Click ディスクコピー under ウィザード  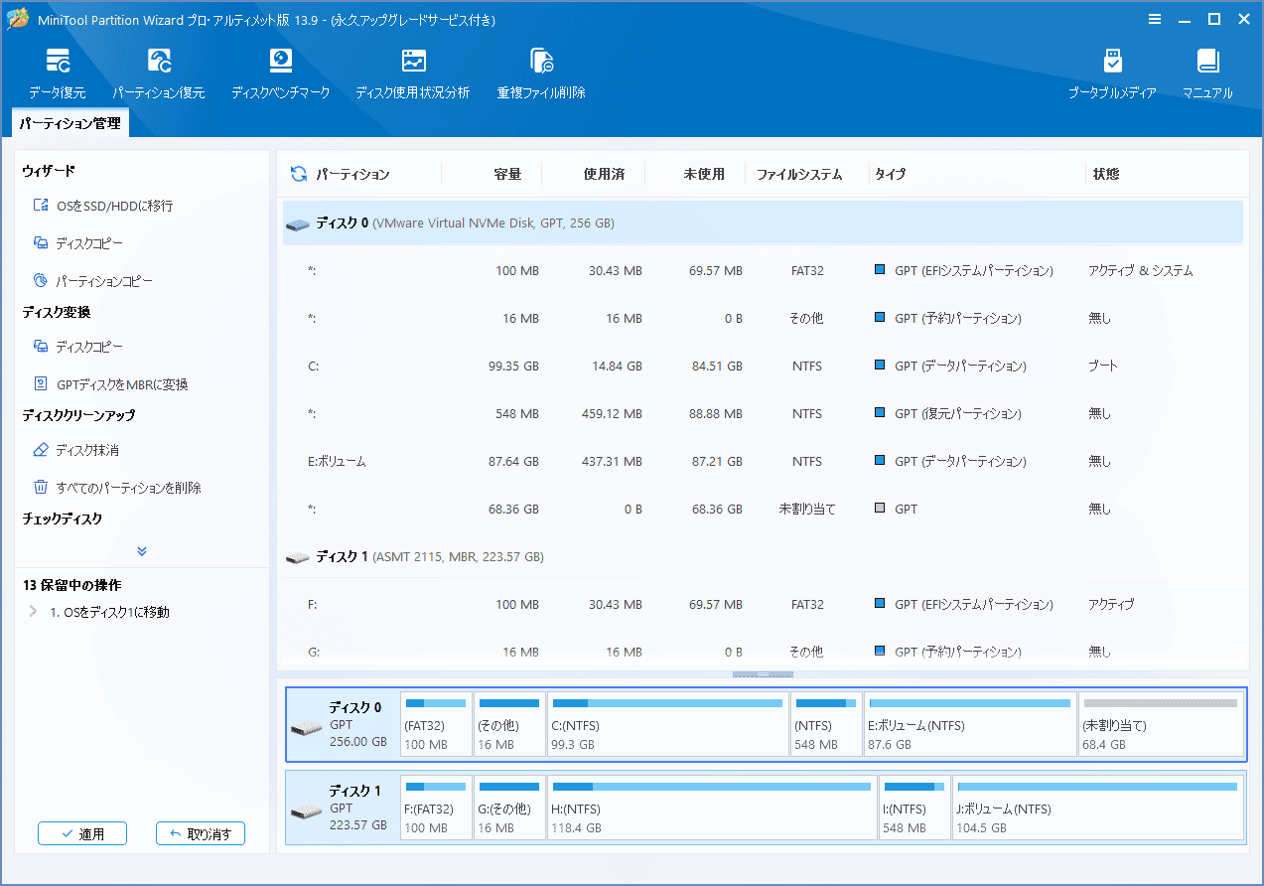coord(78,243)
